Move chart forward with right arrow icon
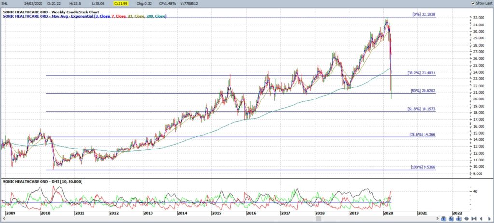 click(x=489, y=219)
